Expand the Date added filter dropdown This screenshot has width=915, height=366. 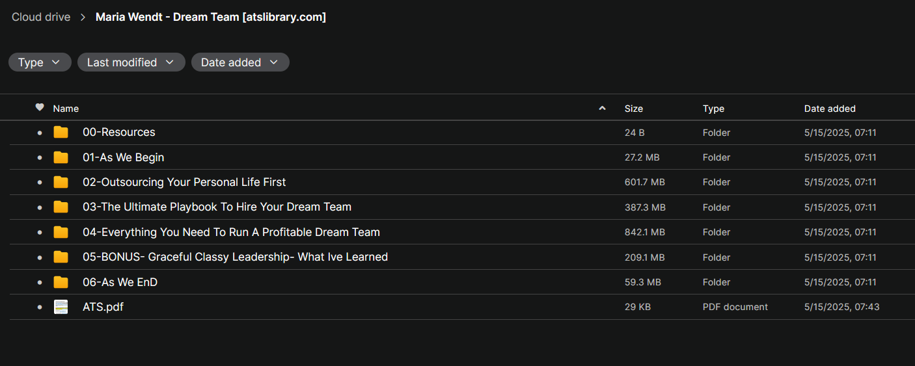239,62
